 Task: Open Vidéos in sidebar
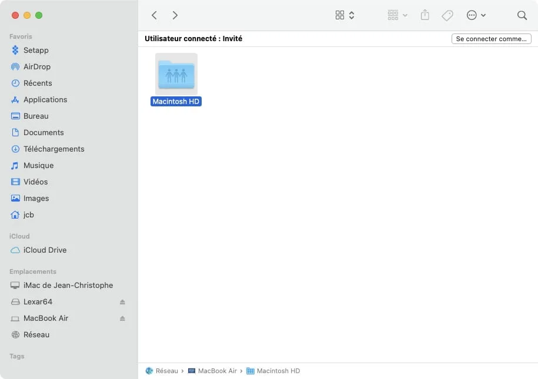(x=36, y=182)
